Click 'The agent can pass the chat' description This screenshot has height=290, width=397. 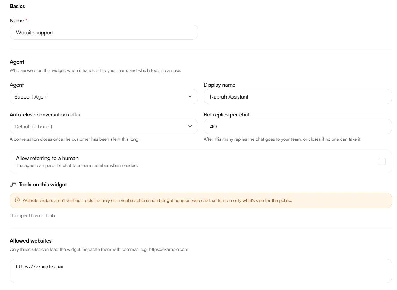coord(77,165)
